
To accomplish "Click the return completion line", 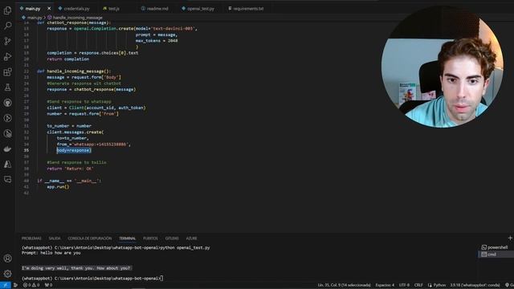I will click(x=67, y=59).
